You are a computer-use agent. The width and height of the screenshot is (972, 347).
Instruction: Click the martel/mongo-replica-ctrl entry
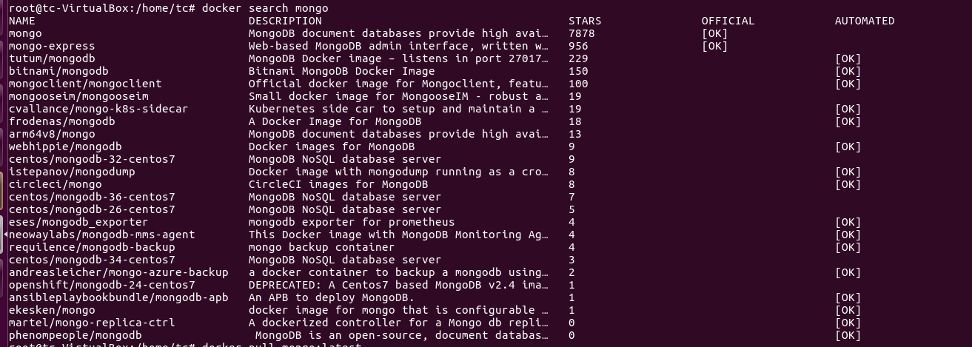tap(92, 323)
